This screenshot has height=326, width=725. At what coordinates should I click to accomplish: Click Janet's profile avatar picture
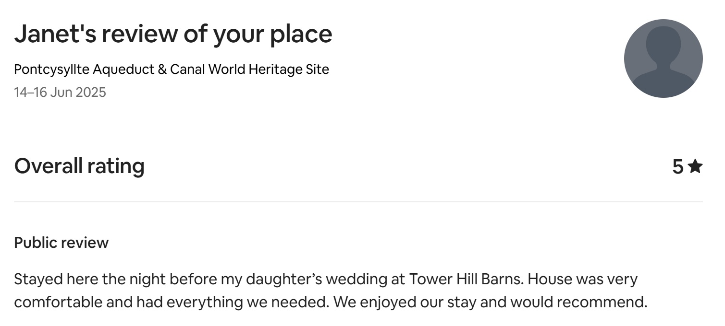663,58
